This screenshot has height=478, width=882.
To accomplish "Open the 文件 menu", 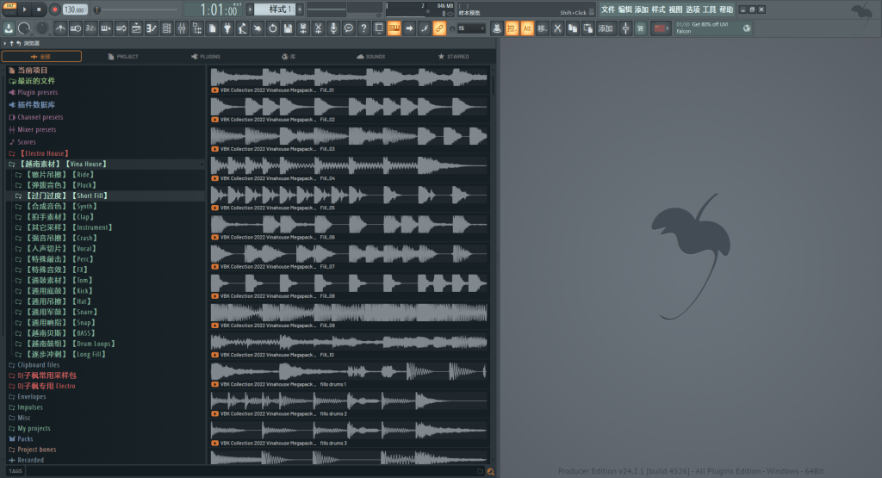I will pos(608,9).
